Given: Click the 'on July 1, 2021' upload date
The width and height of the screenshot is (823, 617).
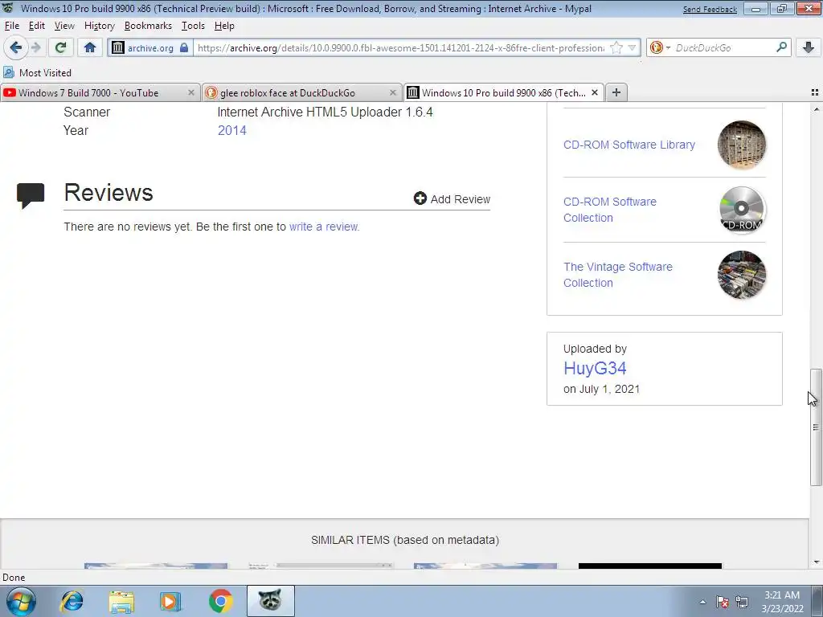Looking at the screenshot, I should [x=601, y=389].
